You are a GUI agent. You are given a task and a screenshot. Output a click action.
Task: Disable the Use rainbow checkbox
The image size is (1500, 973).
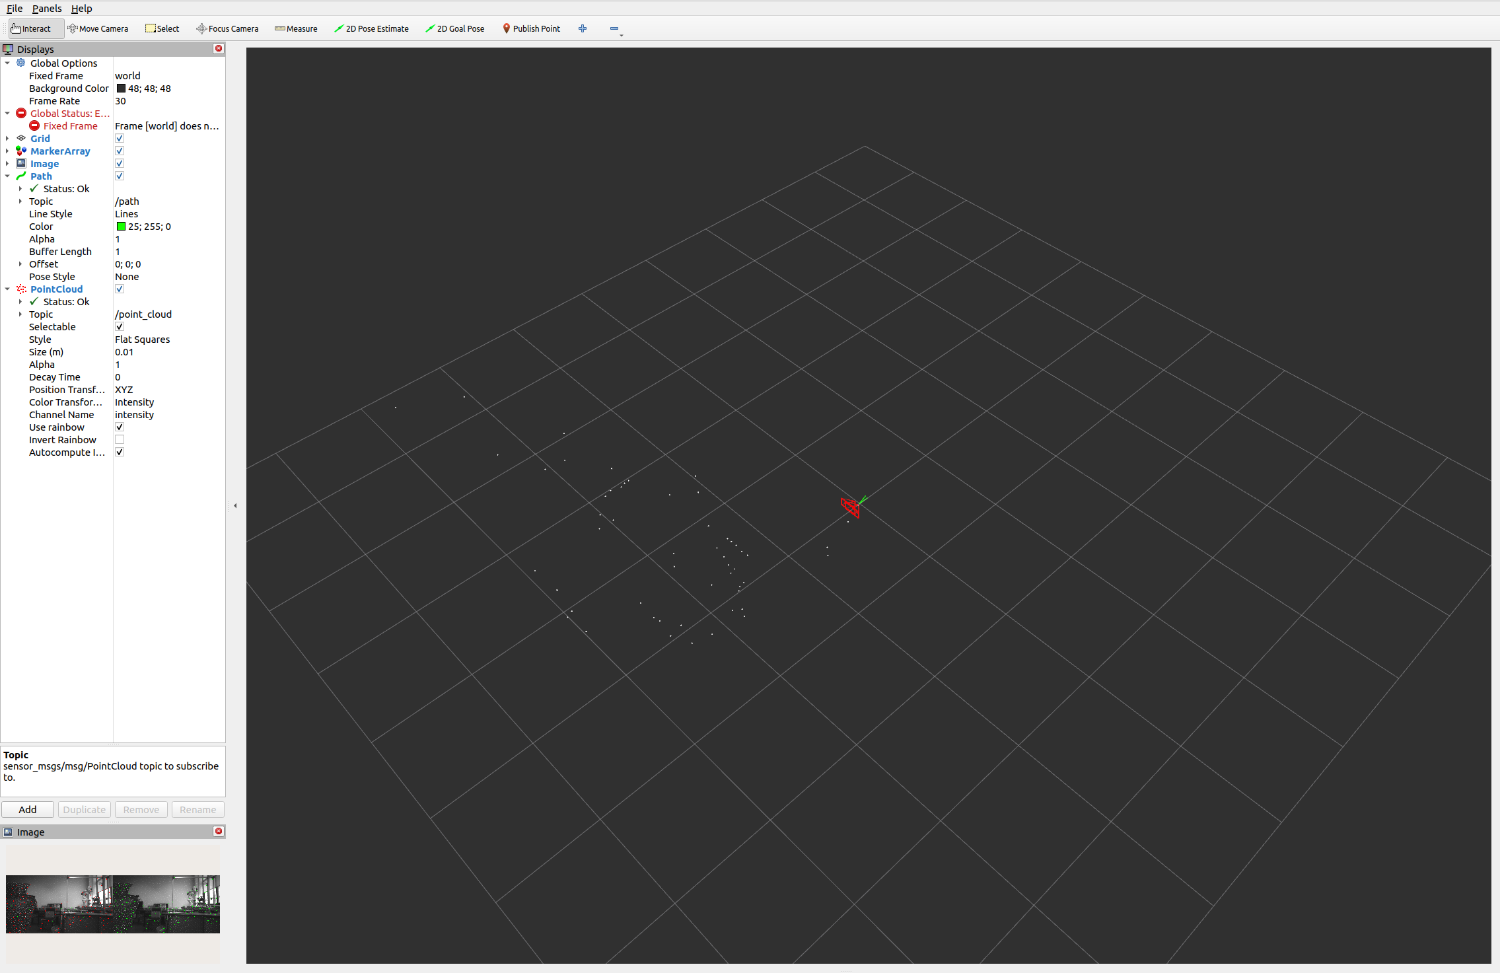click(x=120, y=427)
